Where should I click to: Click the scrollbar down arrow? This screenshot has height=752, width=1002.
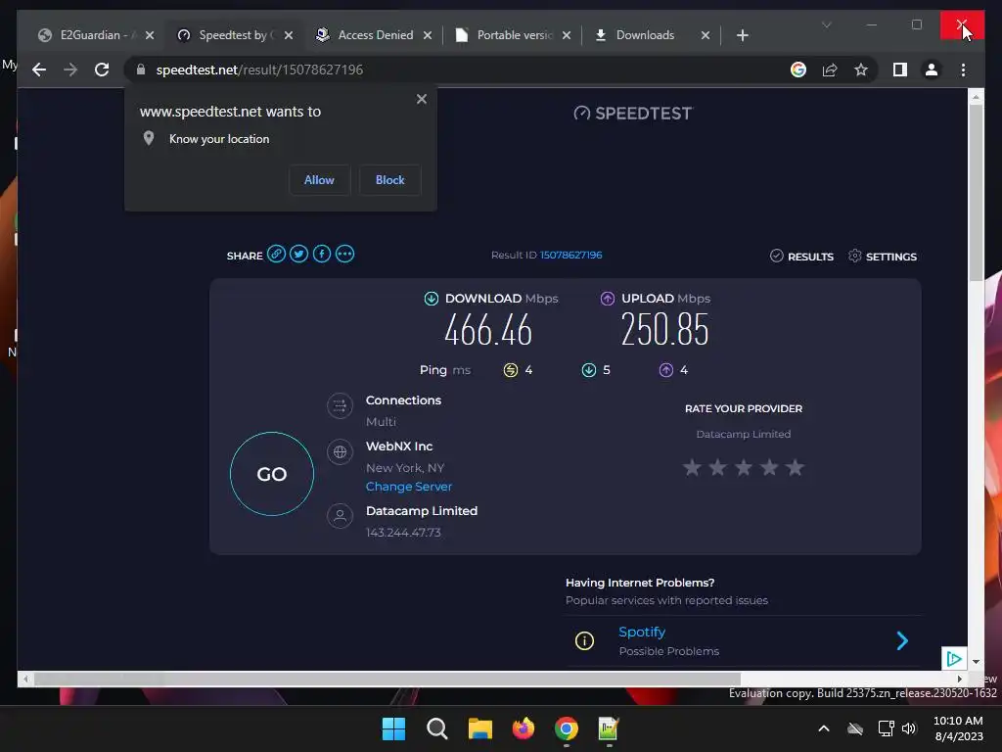click(x=976, y=662)
